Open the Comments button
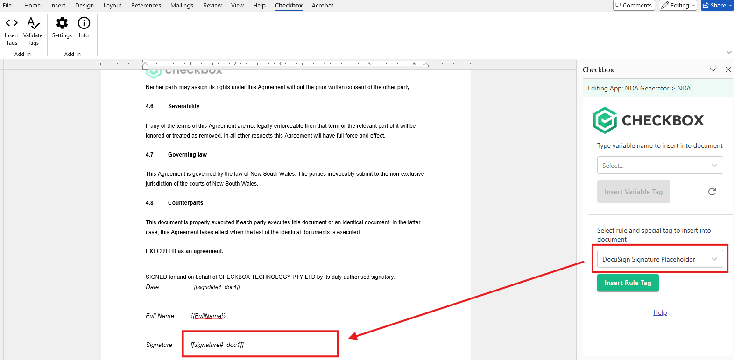The image size is (734, 360). coord(634,5)
